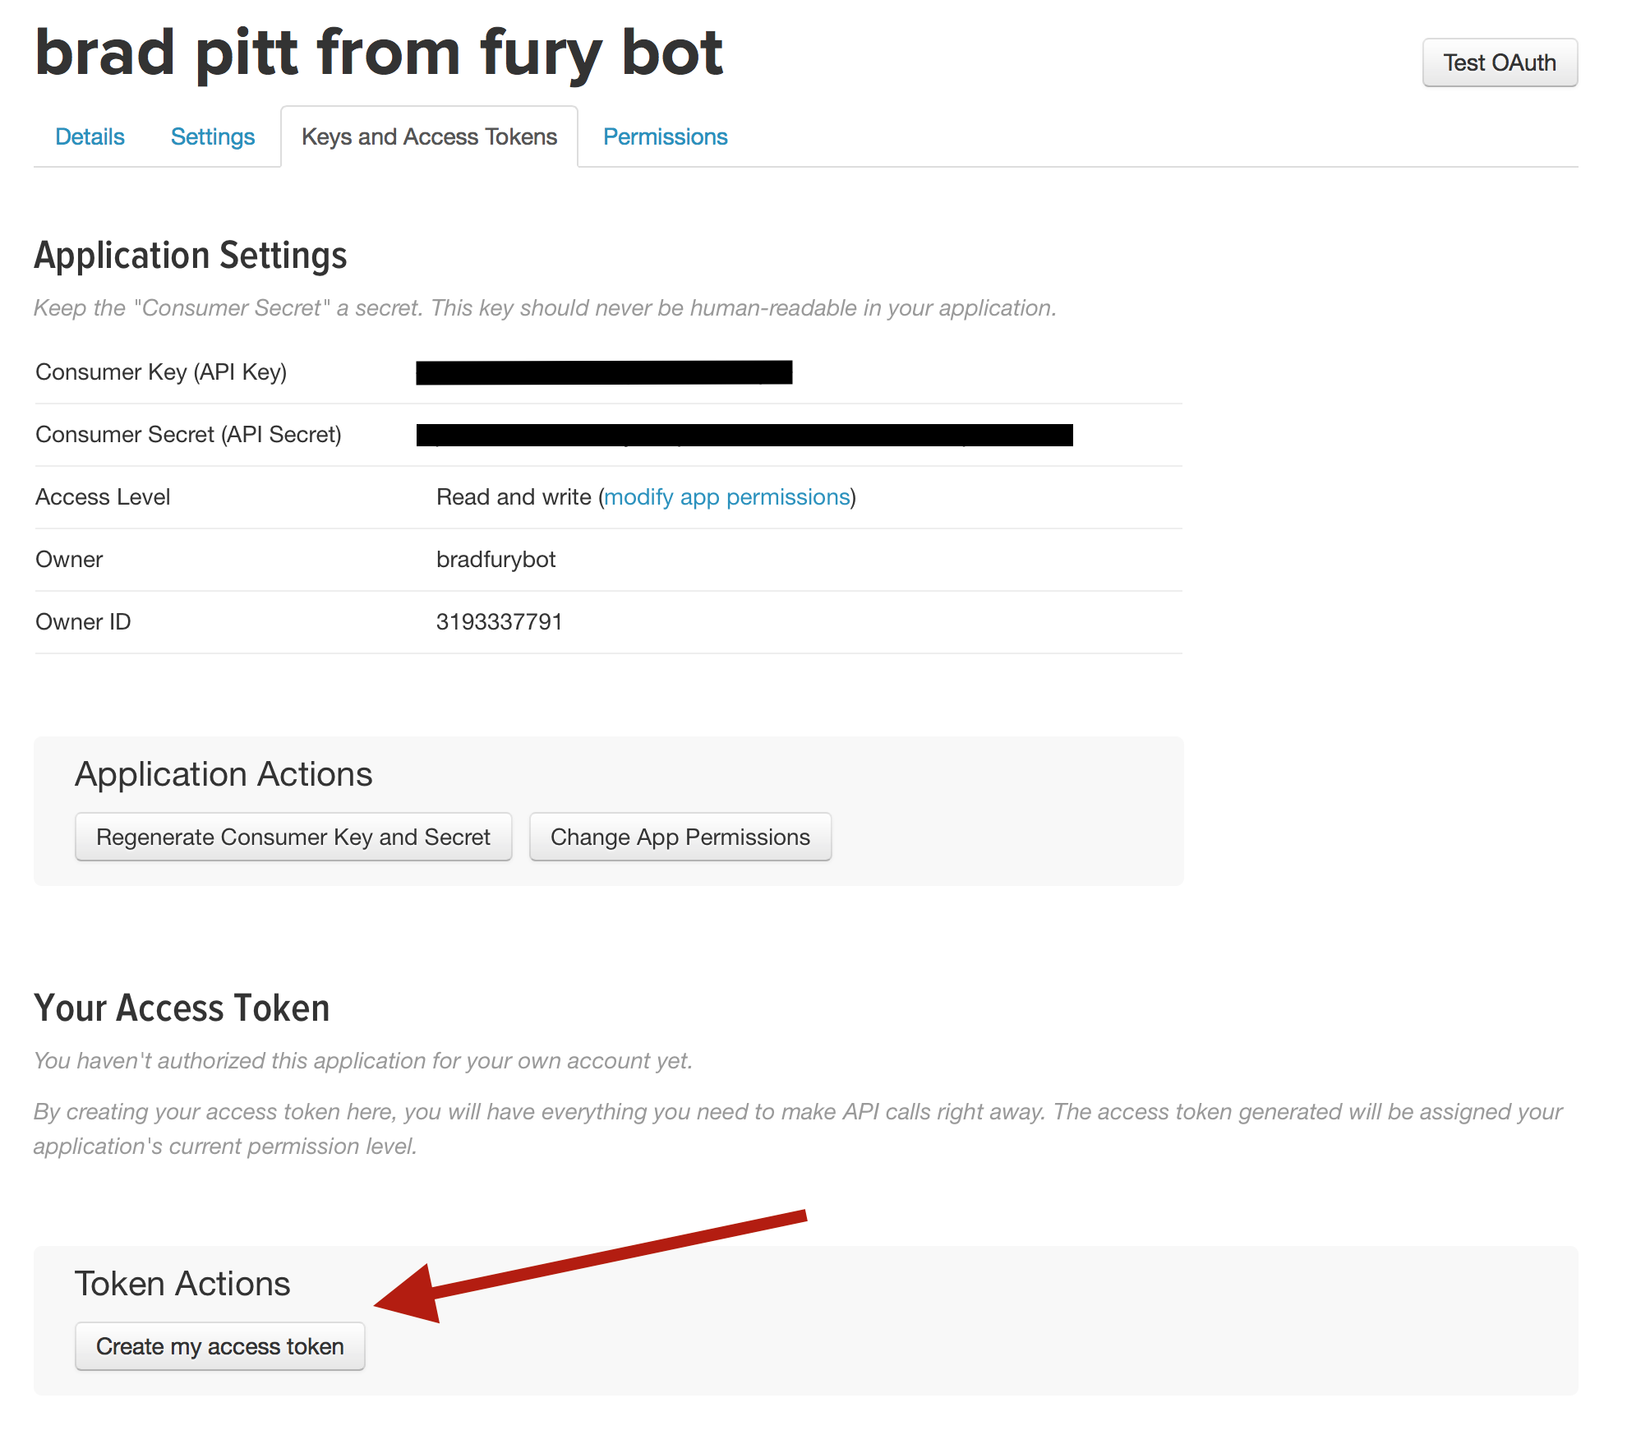Click the page title brad pitt from fury bot
Screen dimensions: 1627x1435
pos(379,53)
